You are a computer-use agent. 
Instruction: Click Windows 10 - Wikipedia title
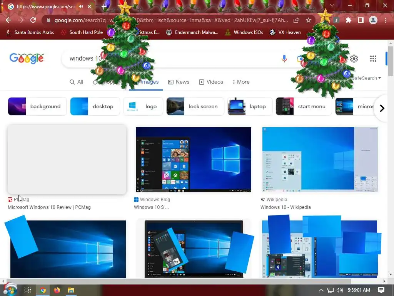click(x=285, y=207)
